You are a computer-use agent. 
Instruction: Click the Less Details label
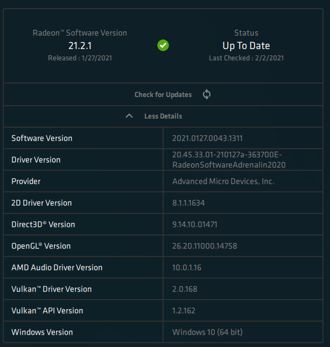[x=163, y=116]
